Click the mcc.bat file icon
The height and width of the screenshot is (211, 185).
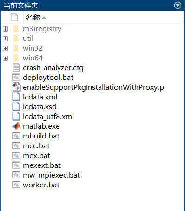[x=16, y=145]
